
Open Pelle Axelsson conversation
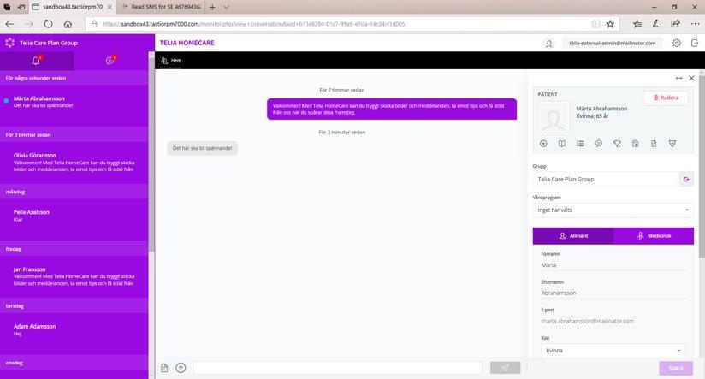click(74, 220)
